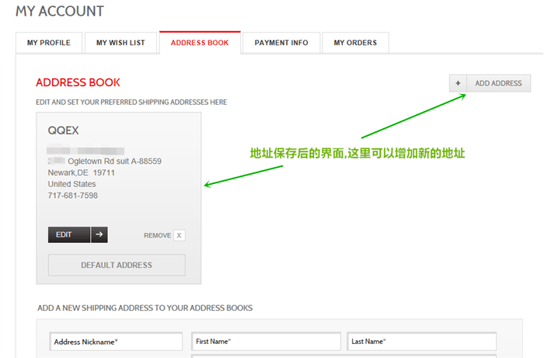Edit the QQEX address
Viewport: 544px width, 358px height.
[69, 235]
